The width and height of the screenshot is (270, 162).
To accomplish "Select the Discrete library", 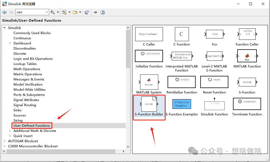I will (x=20, y=54).
